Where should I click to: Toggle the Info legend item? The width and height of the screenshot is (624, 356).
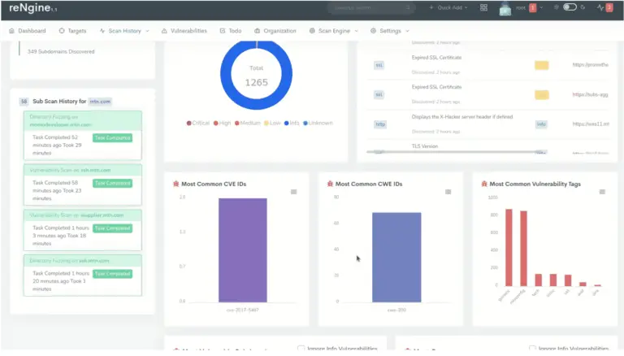(x=292, y=123)
